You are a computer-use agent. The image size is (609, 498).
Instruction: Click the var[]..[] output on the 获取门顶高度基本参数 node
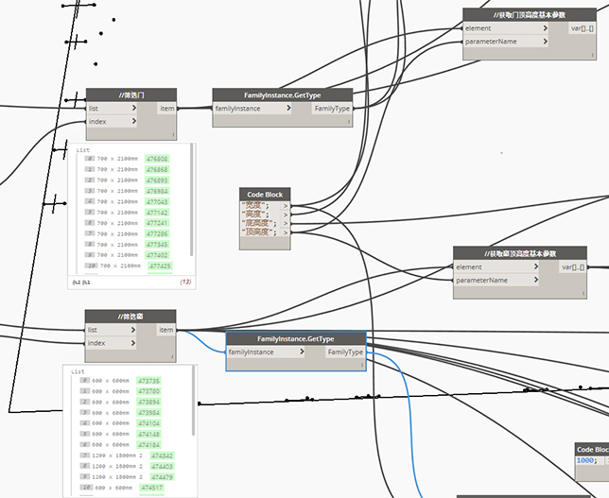point(581,28)
